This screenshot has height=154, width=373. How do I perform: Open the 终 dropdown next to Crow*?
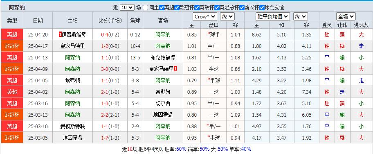pyautogui.click(x=227, y=17)
